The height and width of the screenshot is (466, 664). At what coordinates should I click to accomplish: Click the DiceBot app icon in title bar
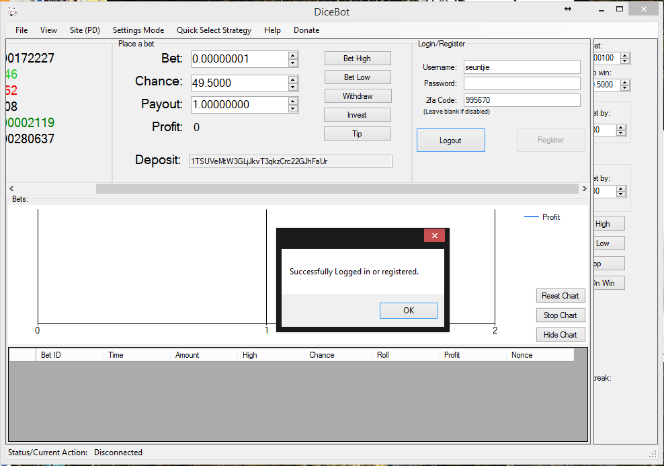coord(13,12)
